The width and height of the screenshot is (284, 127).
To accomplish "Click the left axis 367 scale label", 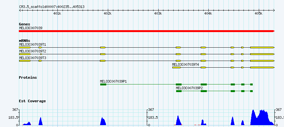I will click(x=15, y=110).
